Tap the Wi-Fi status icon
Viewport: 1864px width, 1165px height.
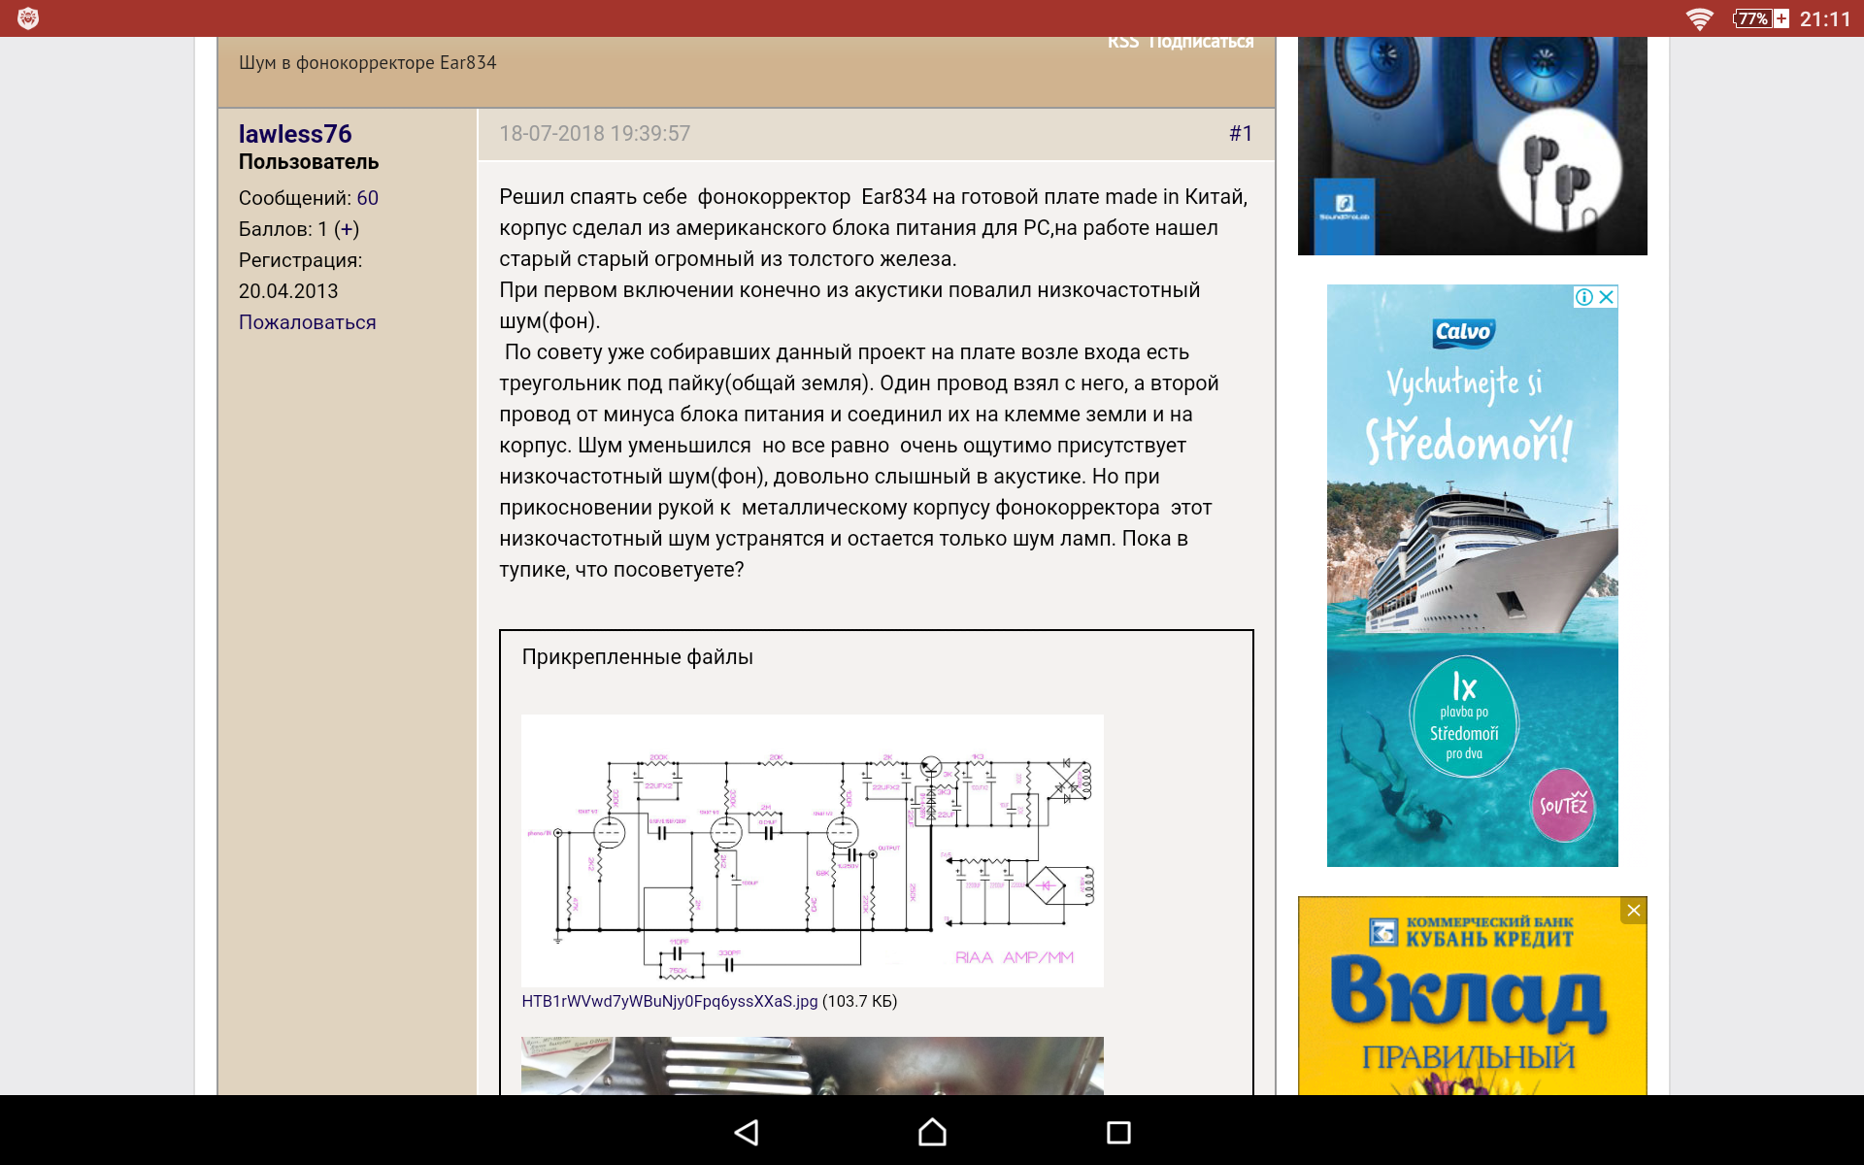point(1699,18)
